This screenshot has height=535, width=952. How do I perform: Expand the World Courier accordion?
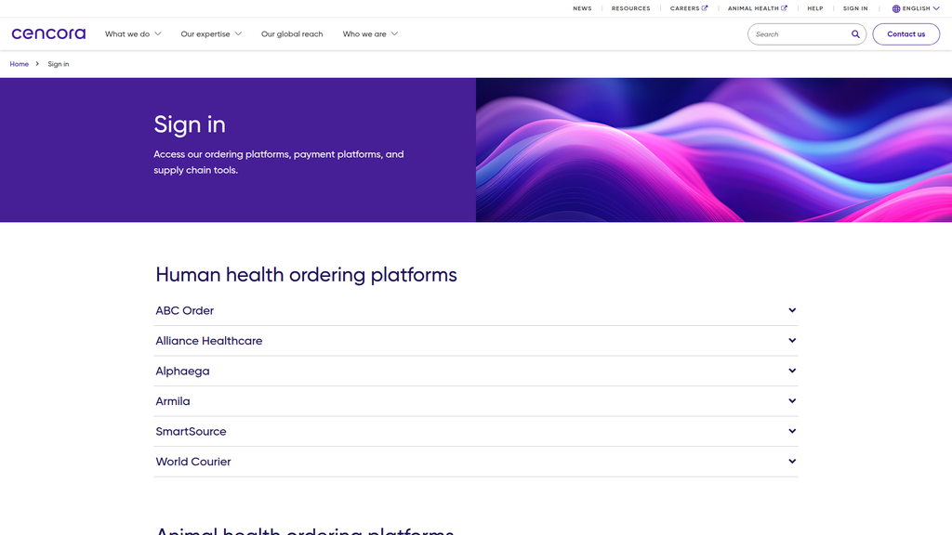point(476,463)
